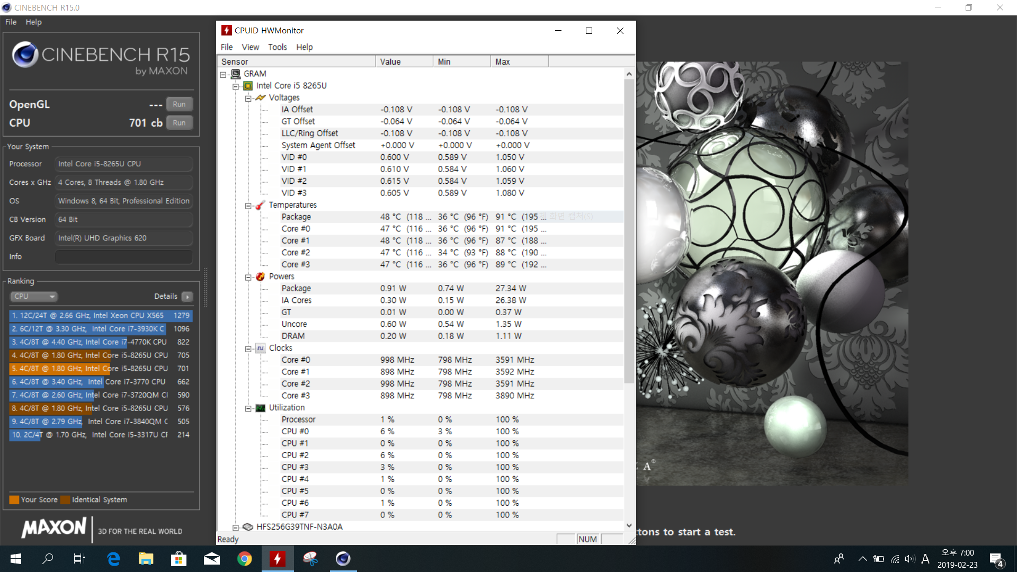Click the Details arrow toggle in Ranking
Viewport: 1017px width, 572px height.
pos(188,297)
